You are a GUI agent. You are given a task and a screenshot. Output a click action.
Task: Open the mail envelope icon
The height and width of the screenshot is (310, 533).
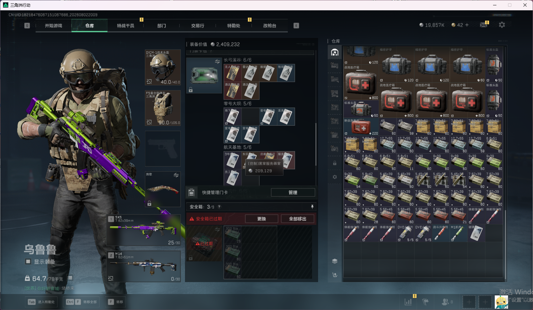pyautogui.click(x=483, y=25)
